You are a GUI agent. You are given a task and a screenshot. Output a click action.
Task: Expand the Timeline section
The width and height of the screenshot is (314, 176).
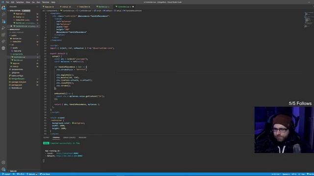[24, 171]
